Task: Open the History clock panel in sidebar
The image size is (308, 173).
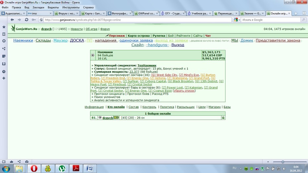Action: point(4,71)
